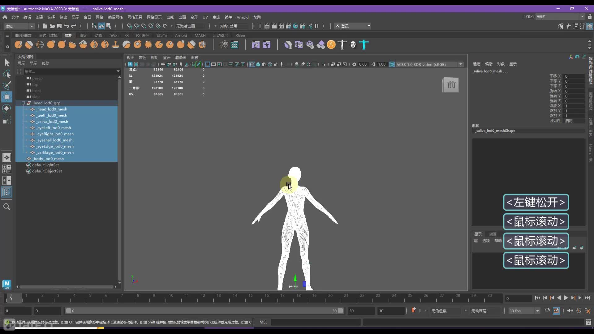Click the MEL command line input field

click(316, 322)
